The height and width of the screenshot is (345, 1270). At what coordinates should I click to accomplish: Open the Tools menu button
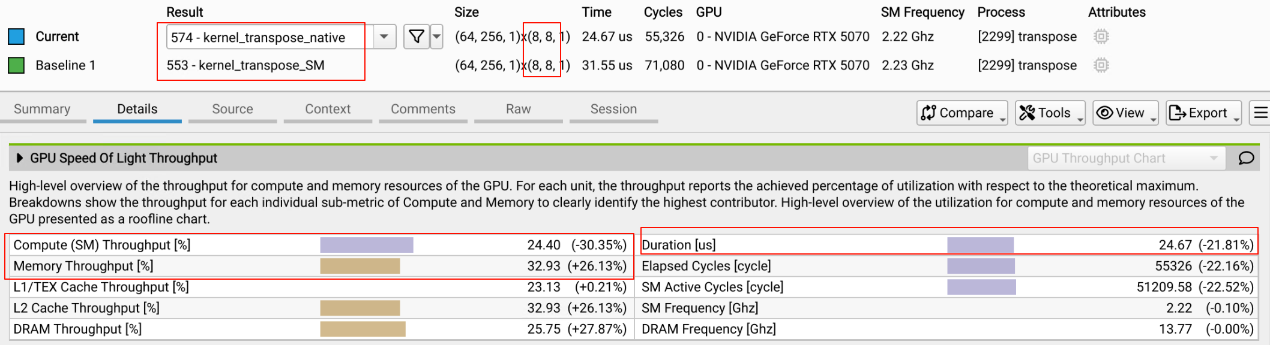click(x=1050, y=113)
